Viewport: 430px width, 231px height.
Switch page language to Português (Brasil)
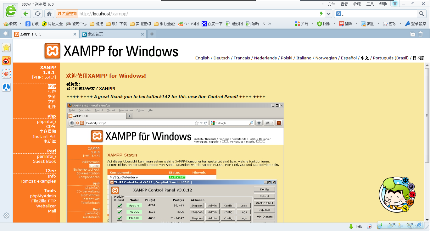[391, 58]
